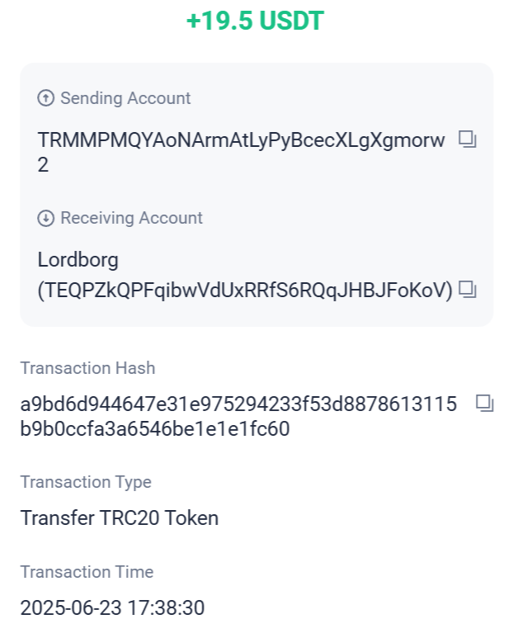Select the Transfer TRC20 Token value

point(120,518)
